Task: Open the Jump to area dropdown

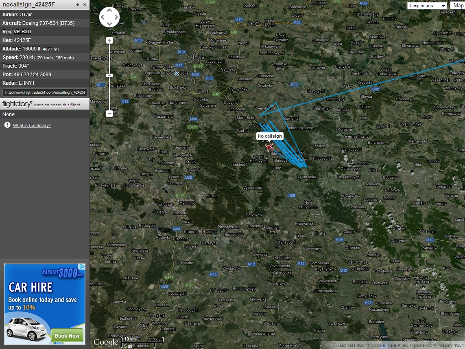Action: tap(427, 6)
